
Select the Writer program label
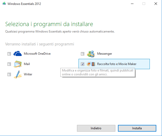tap(28, 74)
